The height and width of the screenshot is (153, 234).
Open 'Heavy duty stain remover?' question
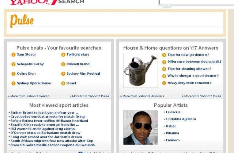pyautogui.click(x=189, y=83)
